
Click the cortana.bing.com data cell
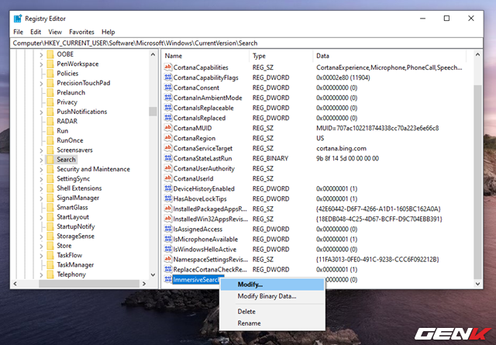coord(341,148)
